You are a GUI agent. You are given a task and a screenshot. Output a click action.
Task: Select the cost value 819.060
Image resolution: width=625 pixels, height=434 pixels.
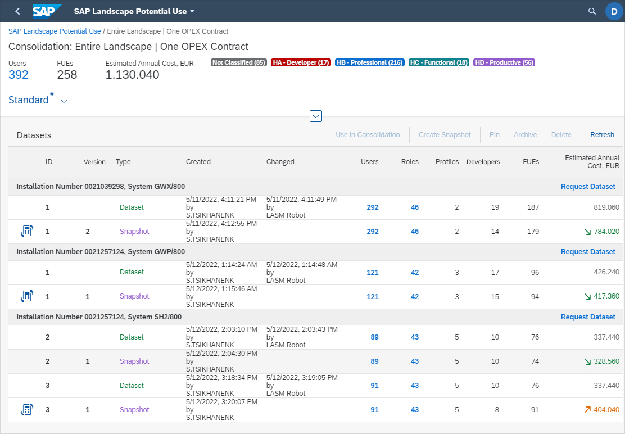pyautogui.click(x=606, y=207)
